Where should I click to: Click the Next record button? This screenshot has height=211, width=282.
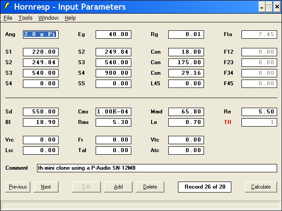point(46,187)
